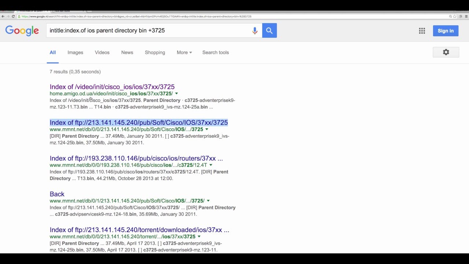This screenshot has height=264, width=469.
Task: Click the zoom magnifier icon in address bar
Action: tap(450, 16)
